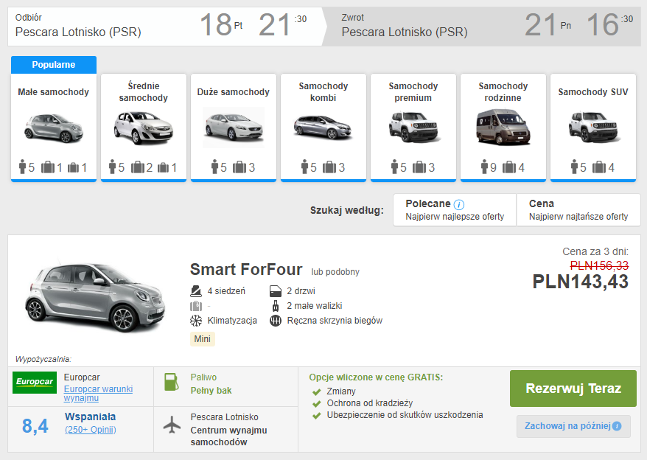This screenshot has height=460, width=647.
Task: Click the suitcase icon in Duże samochody card
Action: [239, 167]
